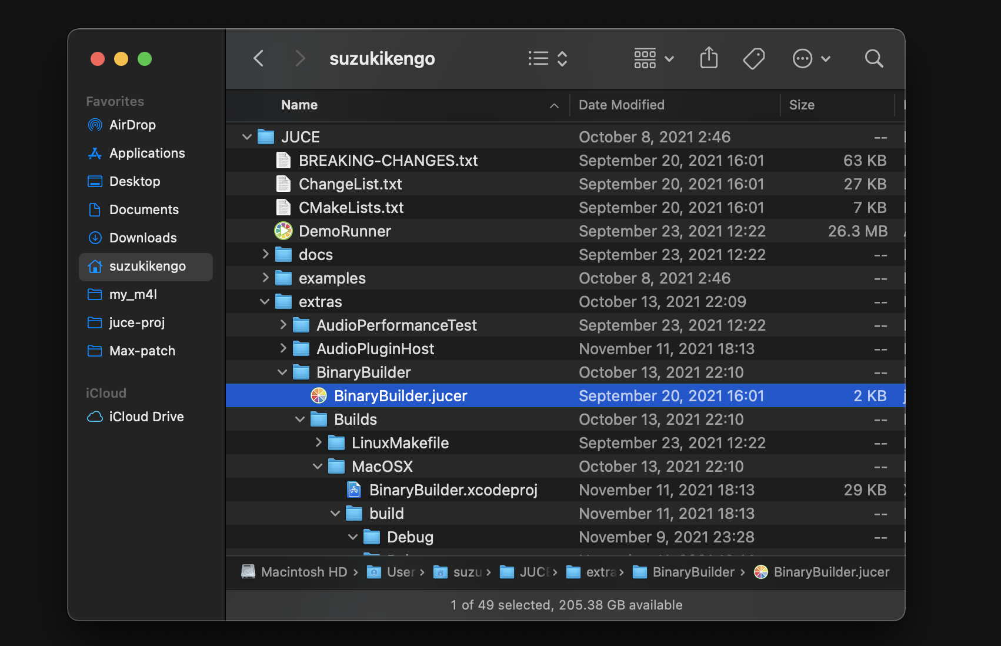This screenshot has height=646, width=1001.
Task: Expand the LinuxMakefile folder
Action: 318,442
